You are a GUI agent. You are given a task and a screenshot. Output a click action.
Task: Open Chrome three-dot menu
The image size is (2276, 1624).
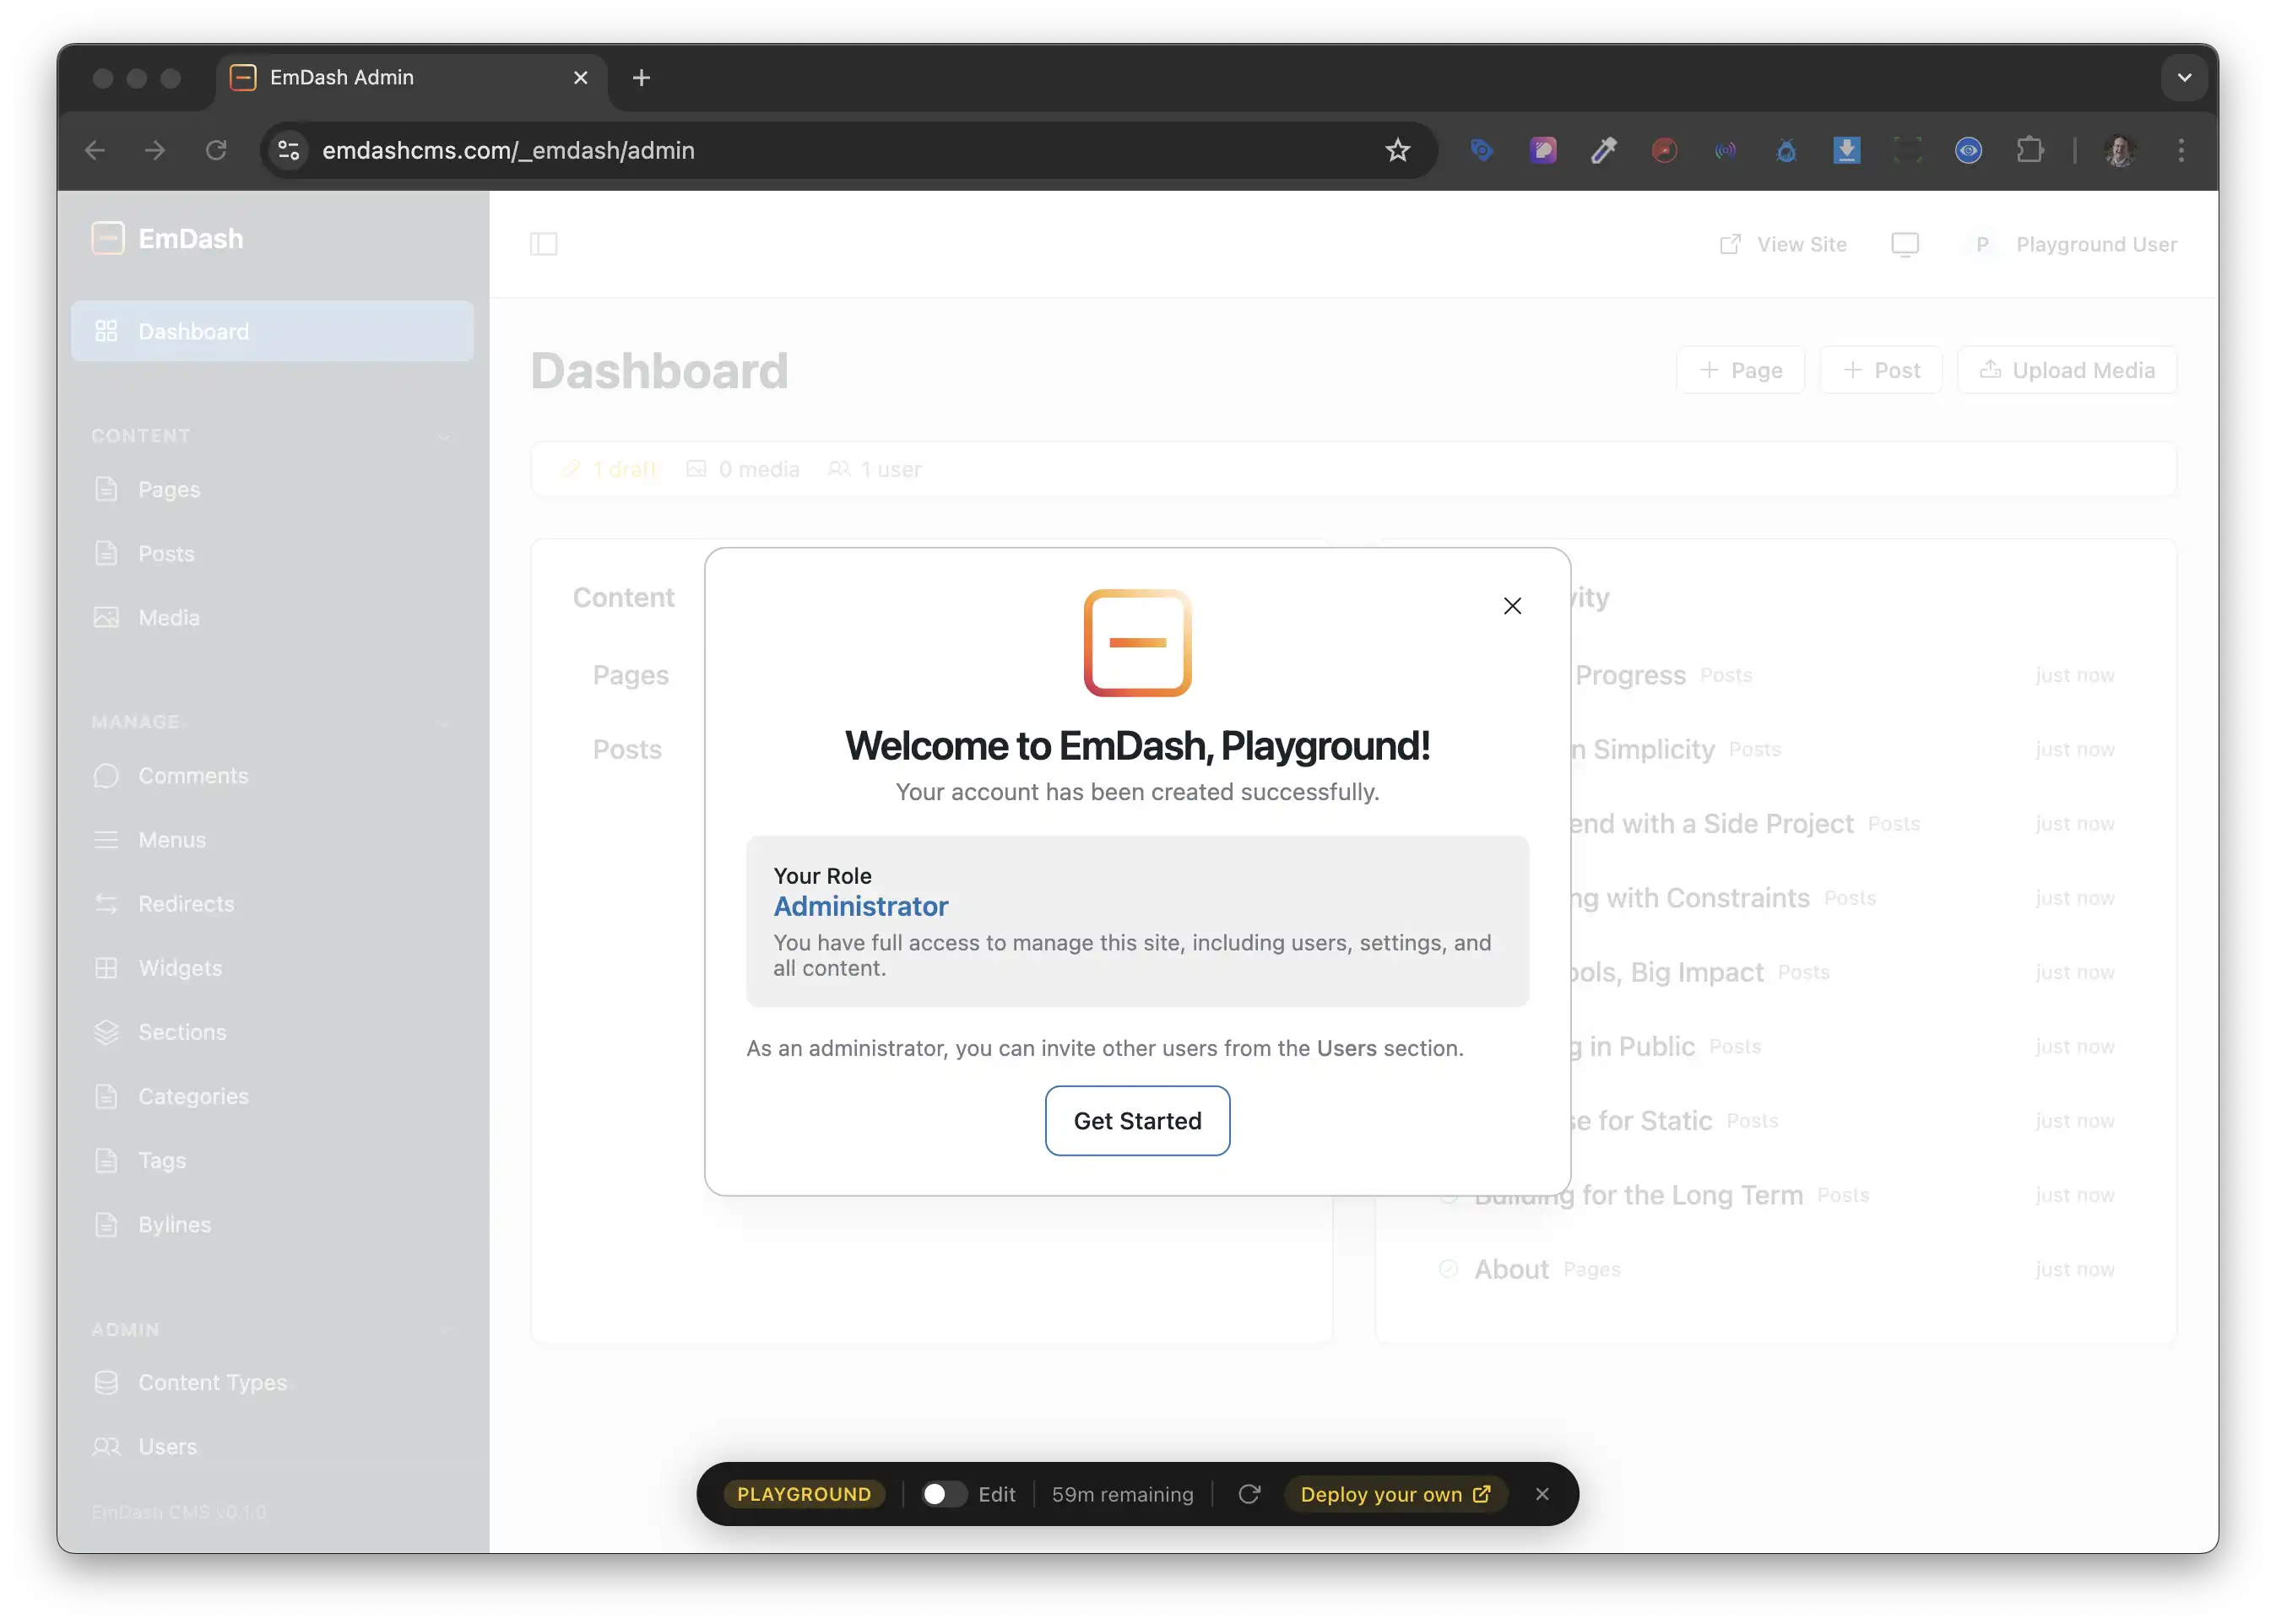point(2181,150)
